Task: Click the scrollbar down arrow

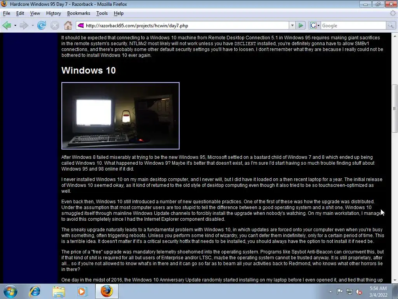Action: [395, 280]
